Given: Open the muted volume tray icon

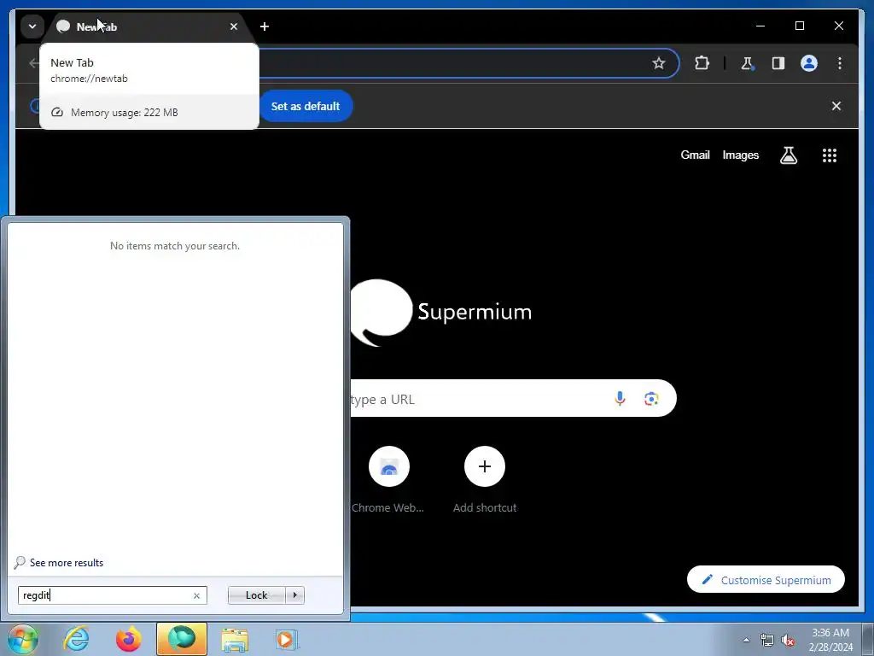Looking at the screenshot, I should pyautogui.click(x=788, y=640).
